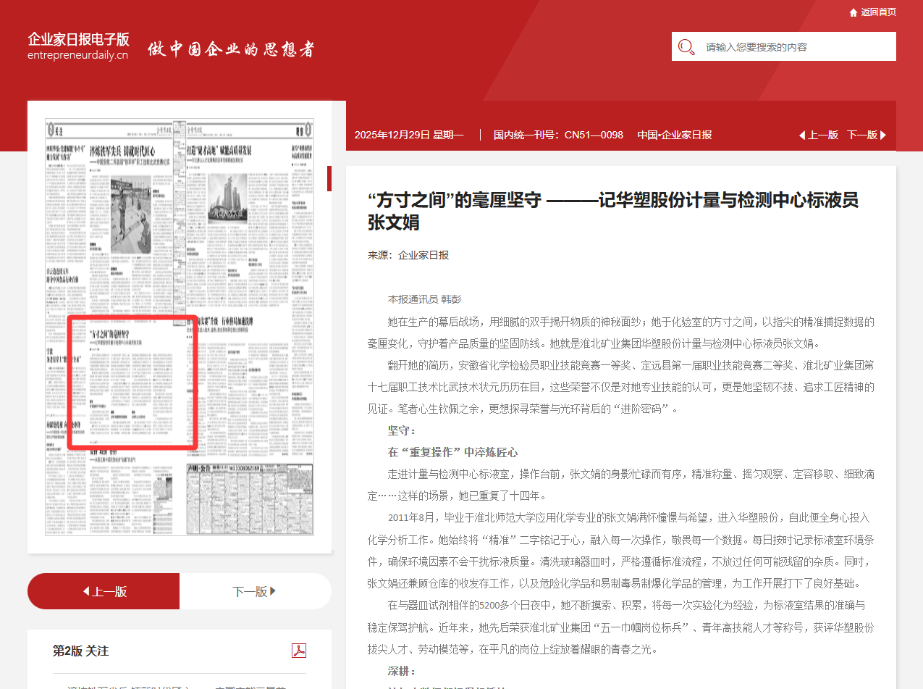The image size is (923, 689).
Task: Type in the 请输入您要搜索的内容 search box
Action: [796, 47]
